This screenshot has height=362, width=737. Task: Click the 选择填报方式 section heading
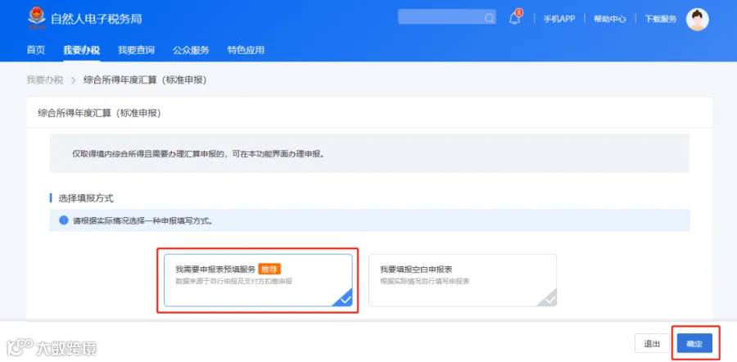point(85,198)
